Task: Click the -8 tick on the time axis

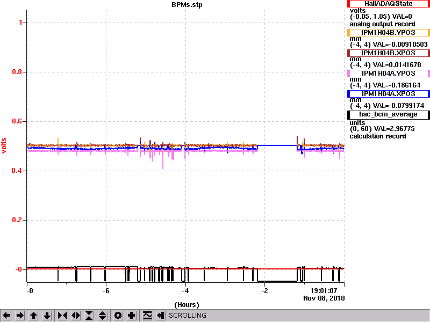Action: (x=30, y=290)
